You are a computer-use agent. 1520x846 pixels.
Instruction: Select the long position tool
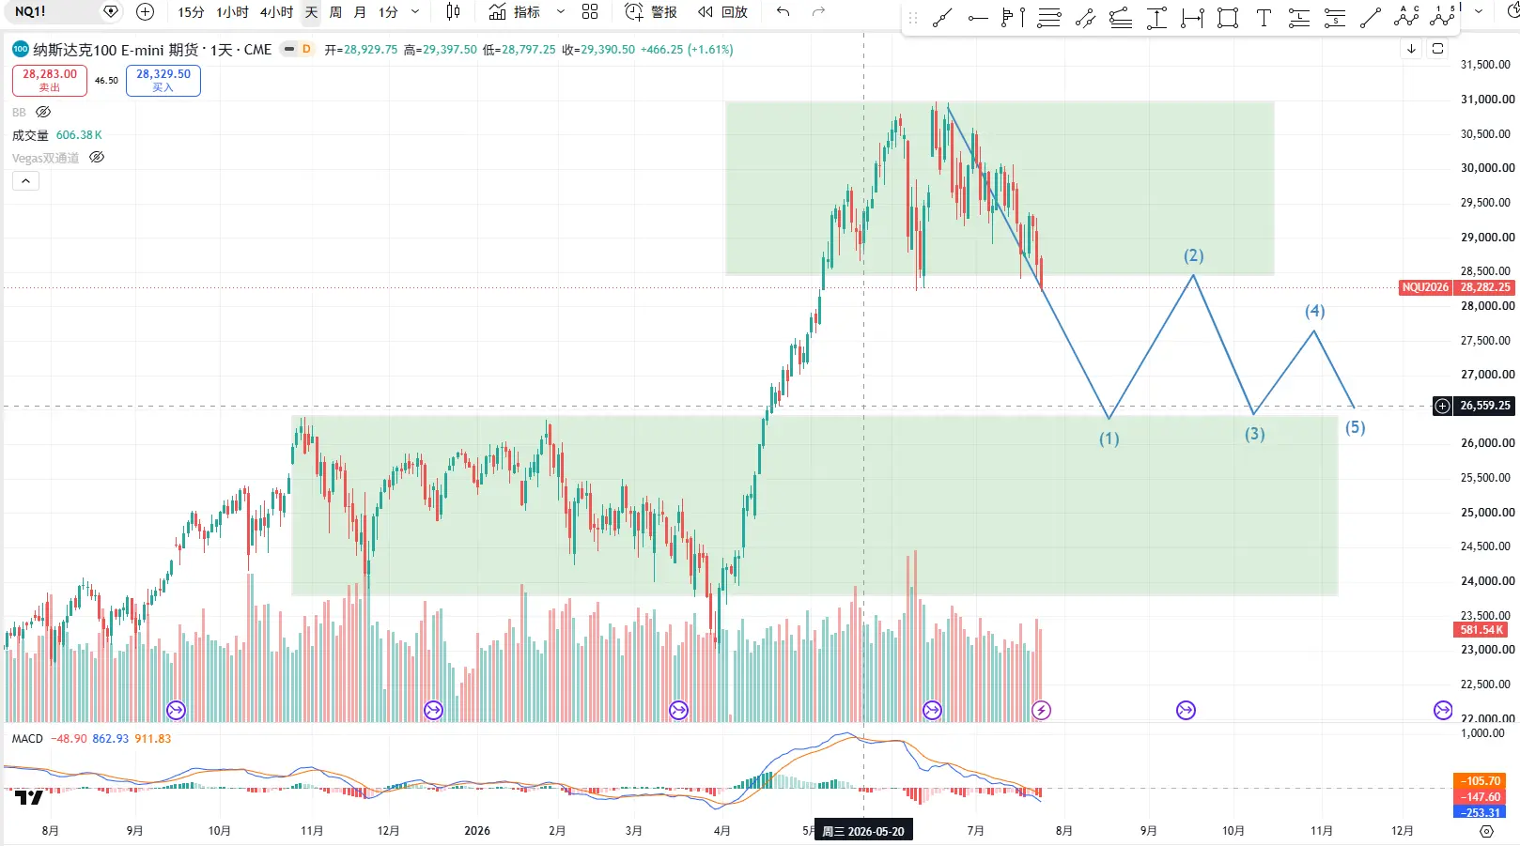1299,18
